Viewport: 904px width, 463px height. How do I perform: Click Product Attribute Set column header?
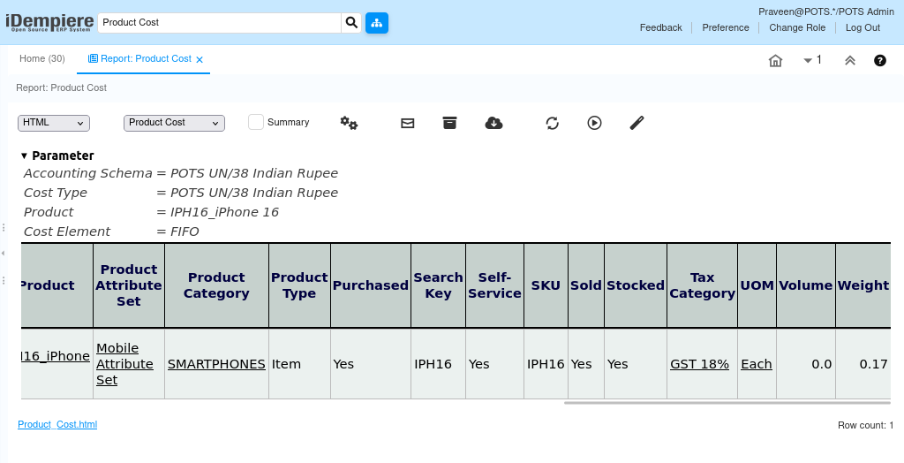(129, 285)
